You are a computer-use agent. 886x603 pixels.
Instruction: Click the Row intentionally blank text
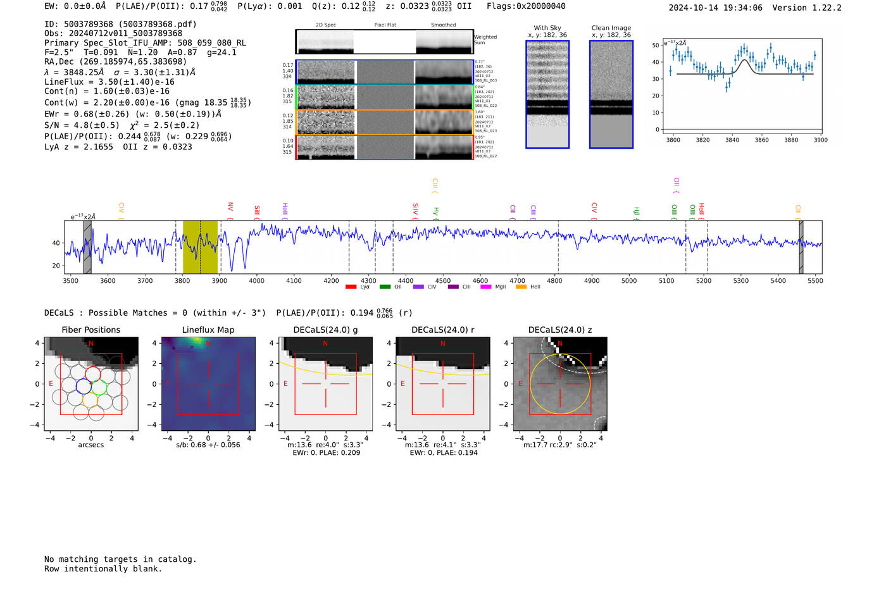[103, 569]
